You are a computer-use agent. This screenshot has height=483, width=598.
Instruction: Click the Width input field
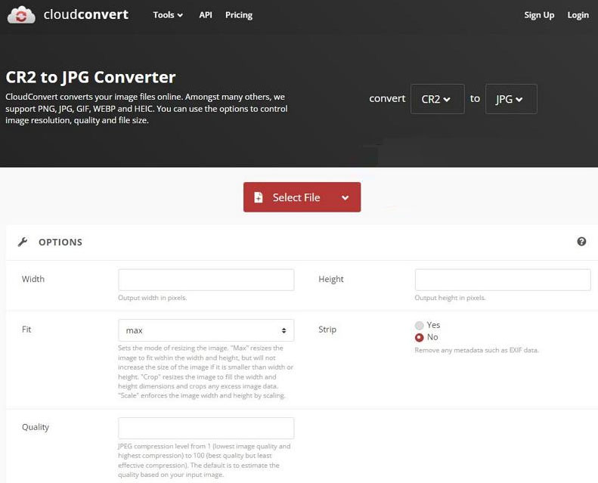pos(206,280)
